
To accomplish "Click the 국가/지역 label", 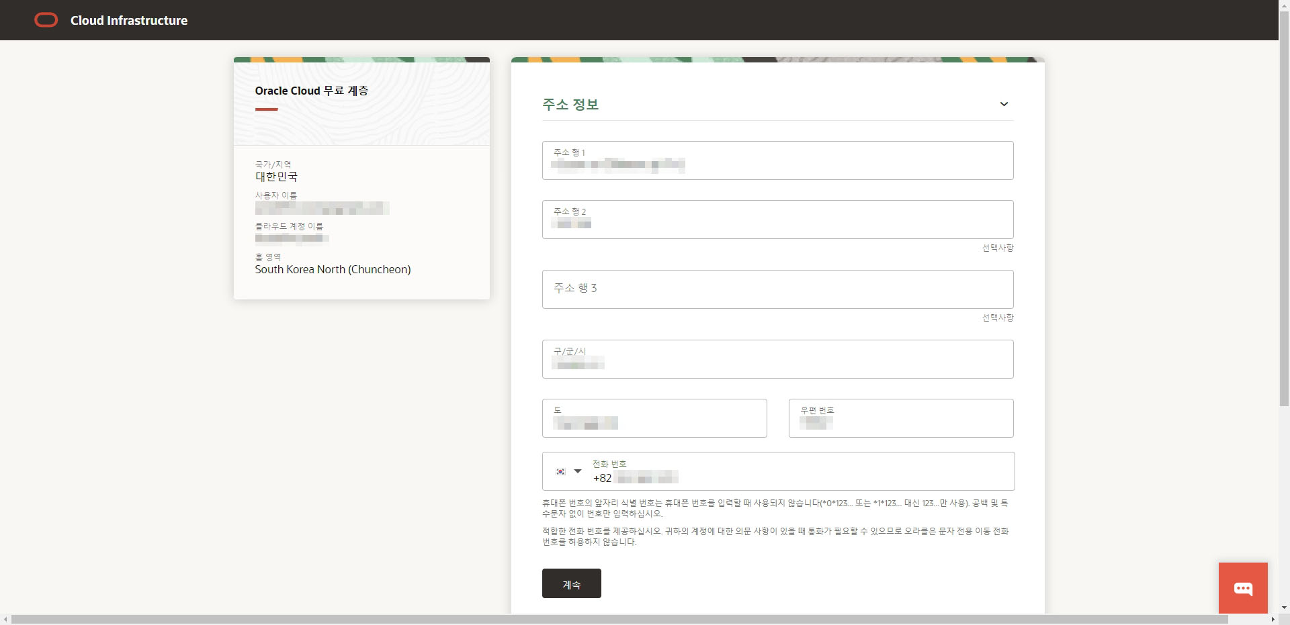I will pyautogui.click(x=273, y=164).
